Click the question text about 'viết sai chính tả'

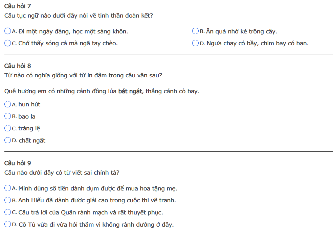point(62,173)
